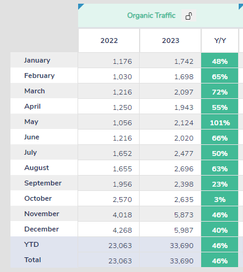This screenshot has height=272, width=243.
Task: Click the Total row label
Action: click(x=33, y=260)
